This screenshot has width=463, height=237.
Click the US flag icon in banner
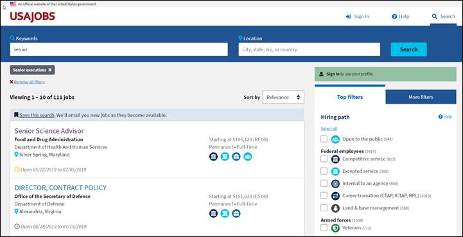13,4
